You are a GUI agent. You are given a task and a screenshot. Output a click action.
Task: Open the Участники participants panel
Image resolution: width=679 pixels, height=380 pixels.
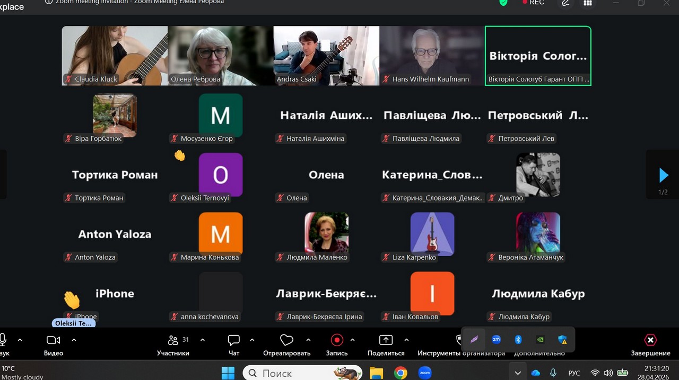click(173, 340)
